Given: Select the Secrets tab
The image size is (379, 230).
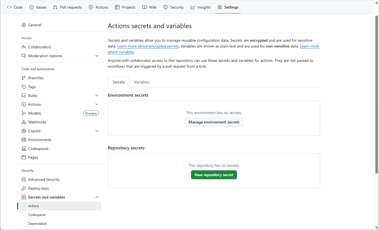Looking at the screenshot, I should click(x=118, y=82).
